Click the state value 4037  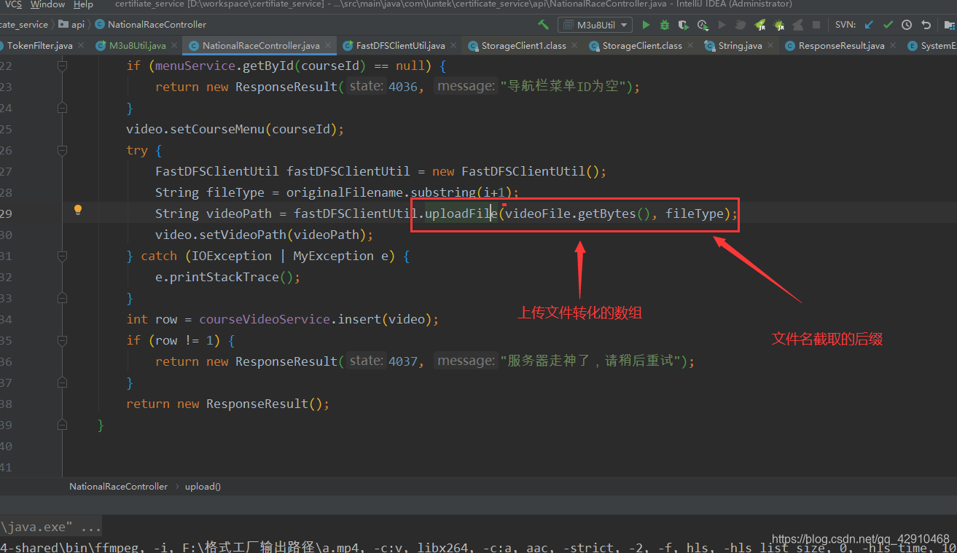click(x=403, y=361)
